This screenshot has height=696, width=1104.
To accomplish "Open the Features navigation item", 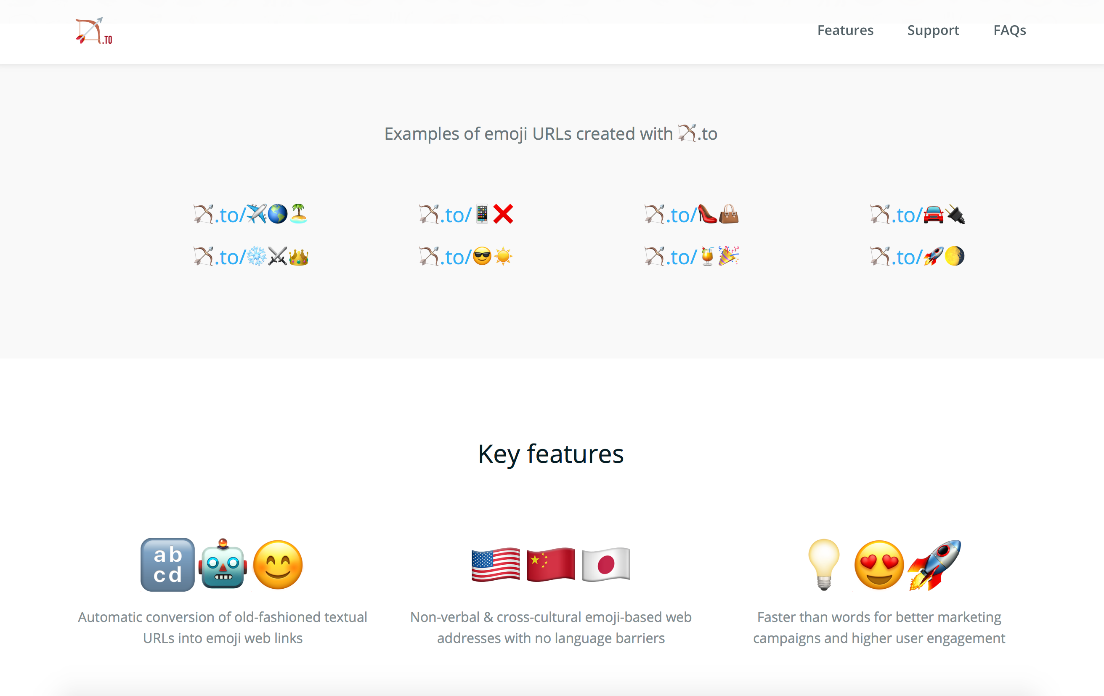I will [845, 30].
